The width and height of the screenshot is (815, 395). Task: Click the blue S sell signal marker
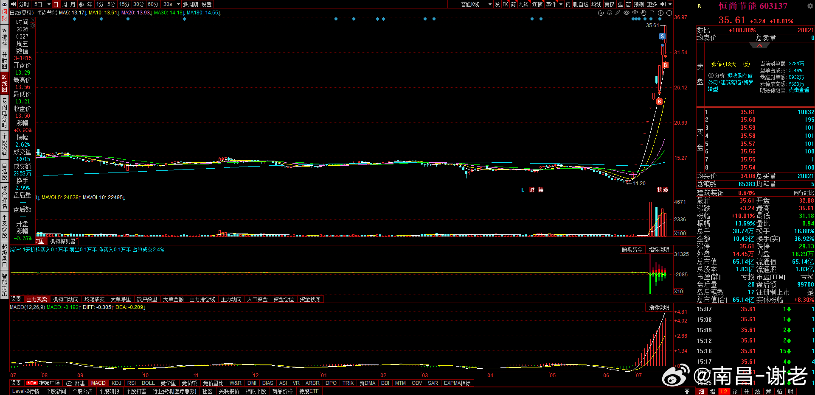(662, 36)
